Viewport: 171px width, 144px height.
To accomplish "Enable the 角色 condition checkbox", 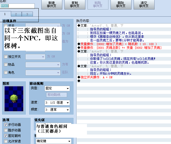I will pyautogui.click(x=6, y=72).
